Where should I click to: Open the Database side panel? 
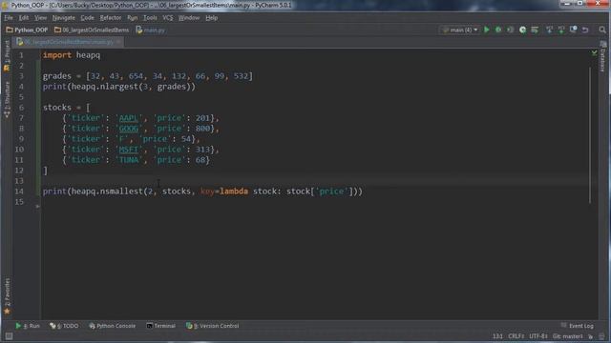pos(603,57)
